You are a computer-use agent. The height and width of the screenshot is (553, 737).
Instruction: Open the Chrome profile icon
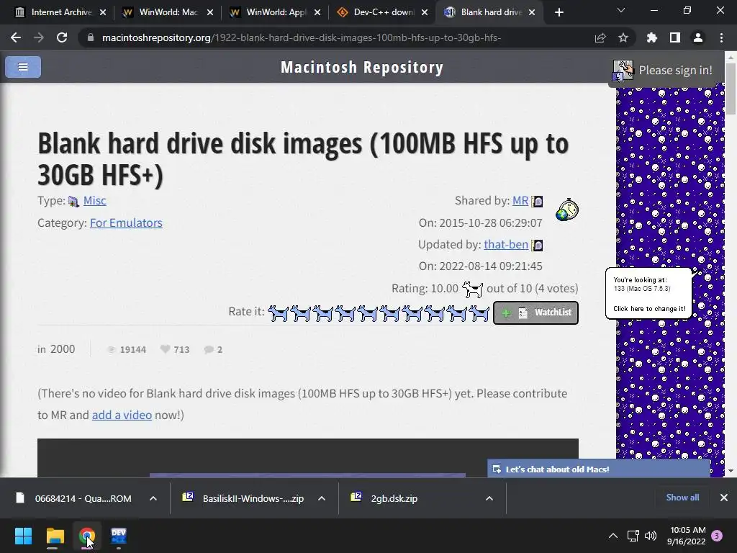coord(698,37)
